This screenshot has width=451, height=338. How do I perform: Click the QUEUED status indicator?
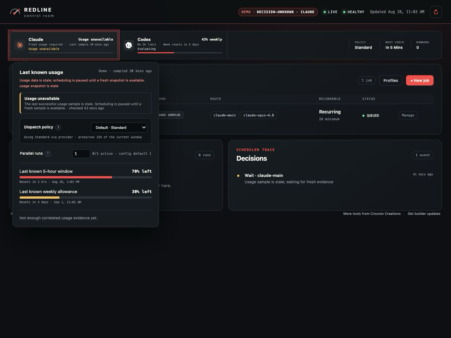[371, 116]
